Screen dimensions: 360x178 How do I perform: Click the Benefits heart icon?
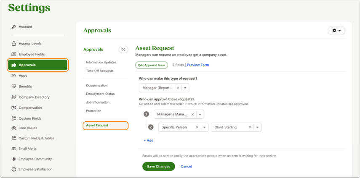pos(13,86)
